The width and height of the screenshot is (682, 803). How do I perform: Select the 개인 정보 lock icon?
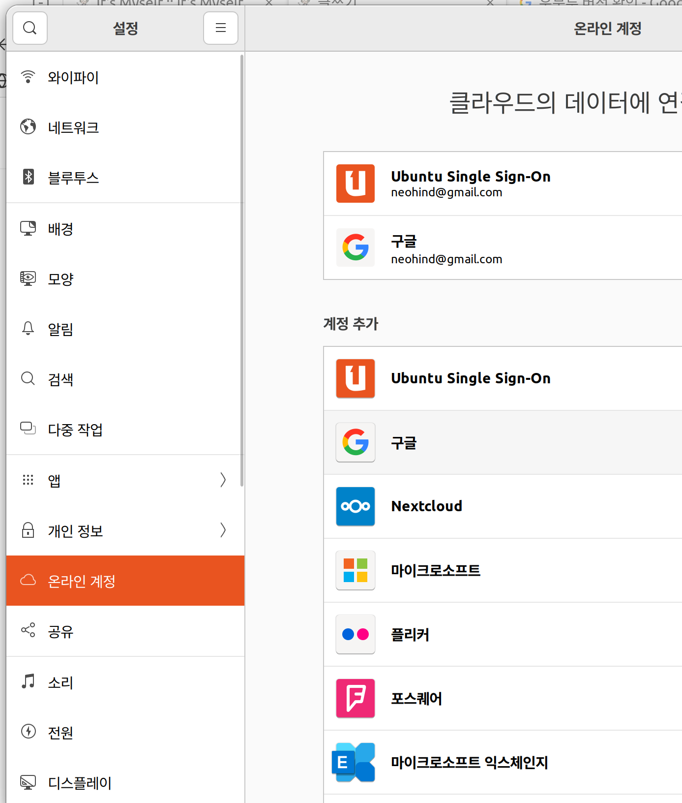point(28,530)
